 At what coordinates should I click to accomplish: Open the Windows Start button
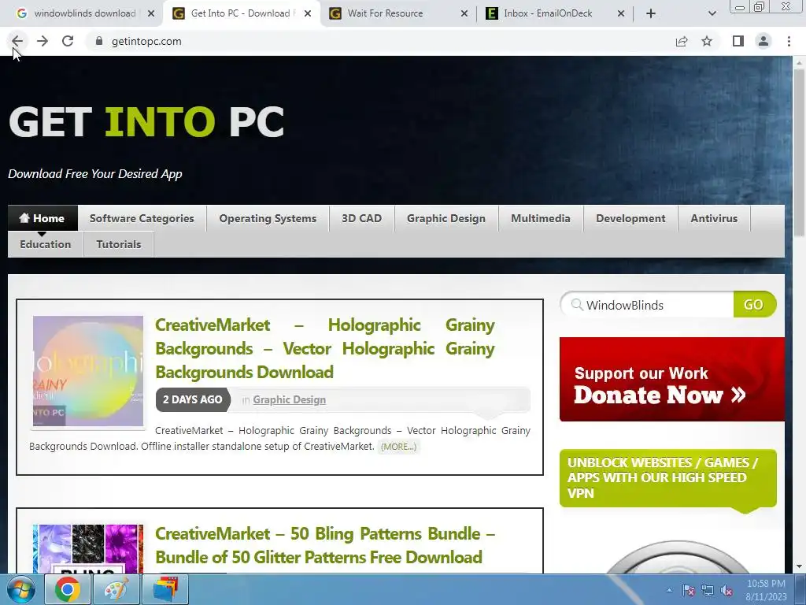[x=20, y=589]
